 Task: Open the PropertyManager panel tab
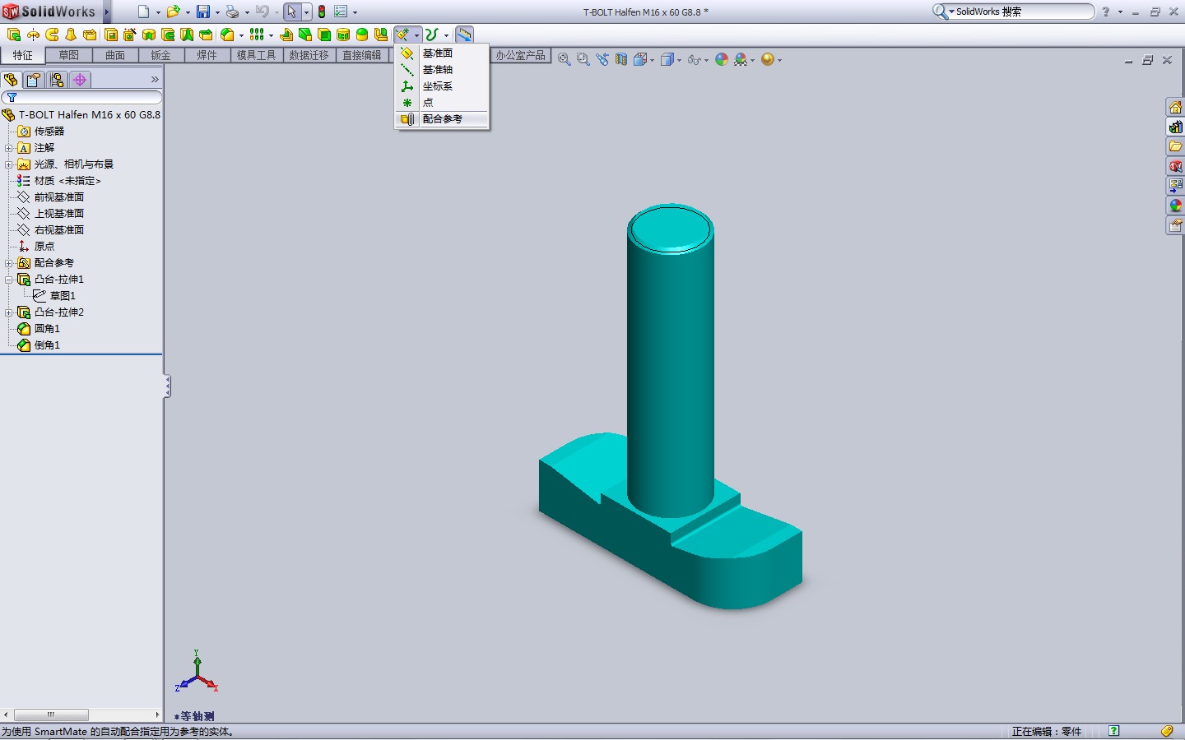pos(34,80)
